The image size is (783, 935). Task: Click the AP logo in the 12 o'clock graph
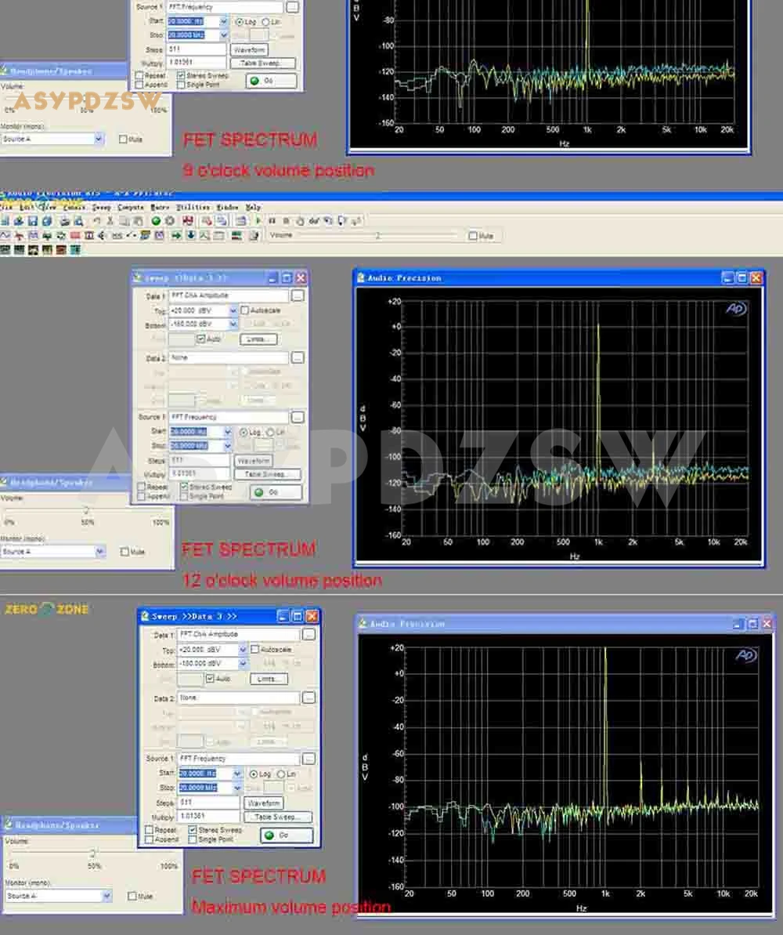(x=736, y=308)
